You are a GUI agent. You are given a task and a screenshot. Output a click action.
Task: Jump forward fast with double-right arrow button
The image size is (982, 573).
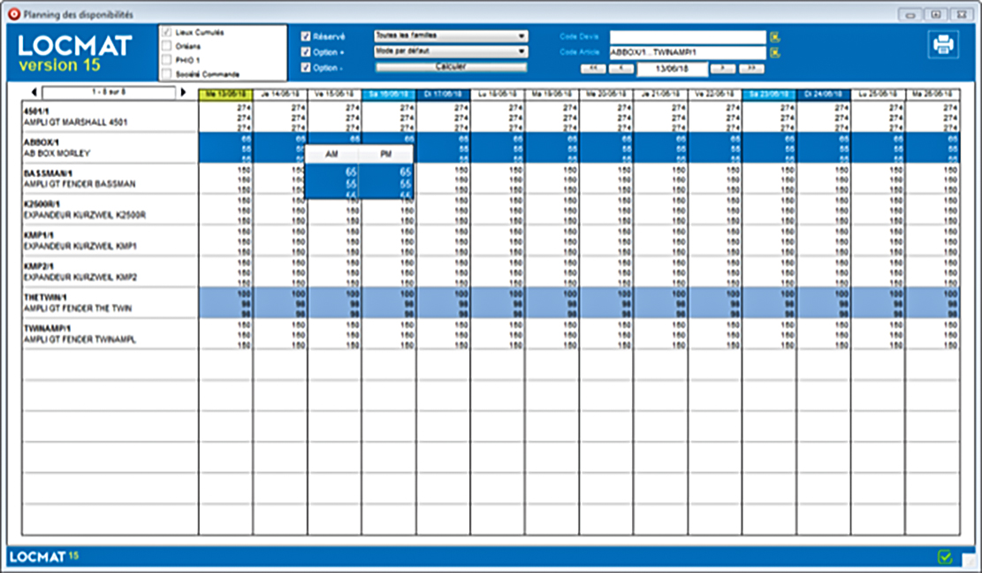click(751, 69)
